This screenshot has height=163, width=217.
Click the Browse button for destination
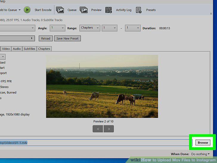tap(203, 143)
